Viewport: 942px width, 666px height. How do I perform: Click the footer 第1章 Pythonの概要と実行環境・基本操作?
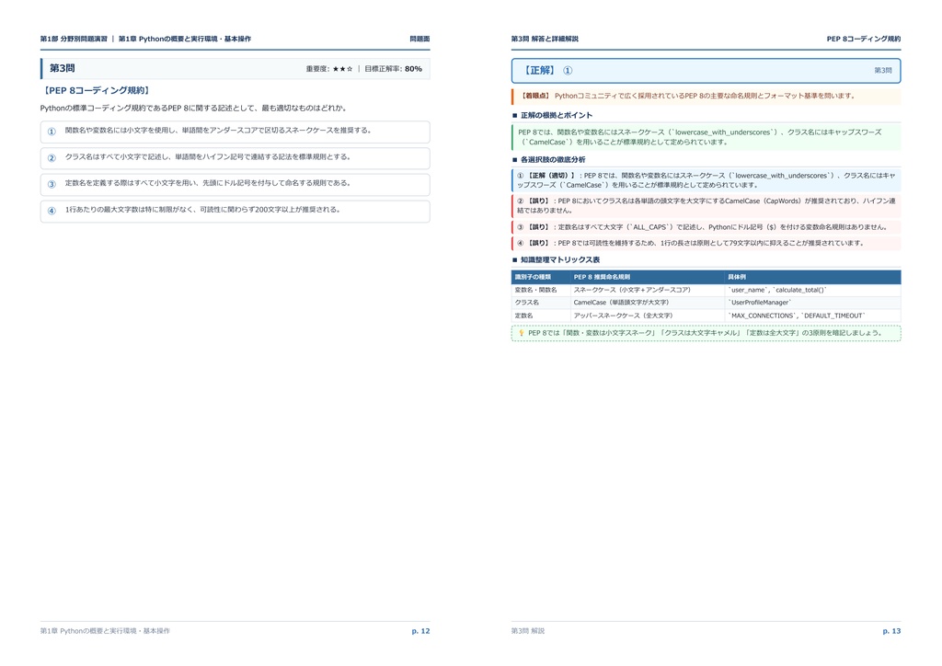[x=105, y=631]
